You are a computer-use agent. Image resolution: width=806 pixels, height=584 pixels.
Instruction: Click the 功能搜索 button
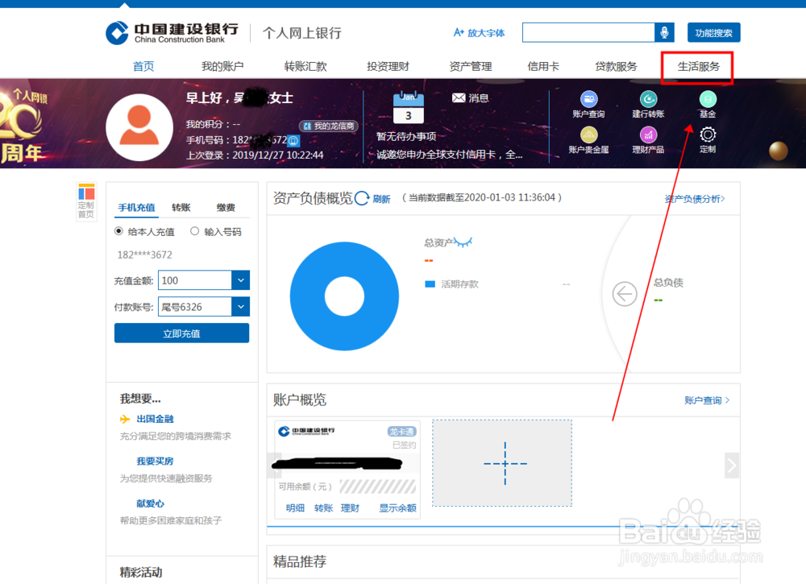tap(713, 33)
